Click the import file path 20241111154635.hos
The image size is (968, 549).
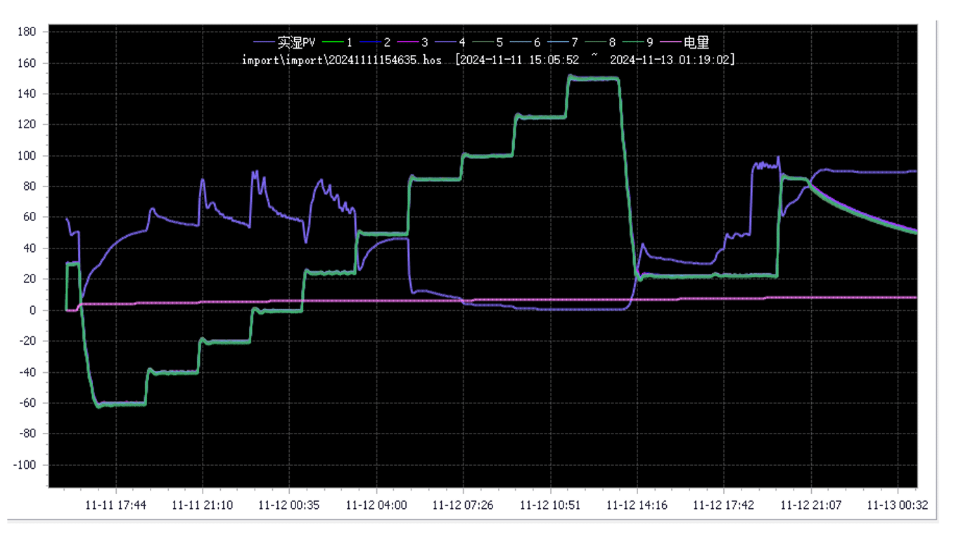[x=342, y=60]
